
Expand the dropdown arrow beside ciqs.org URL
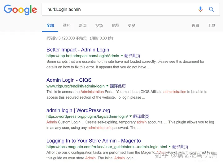tap(107, 86)
